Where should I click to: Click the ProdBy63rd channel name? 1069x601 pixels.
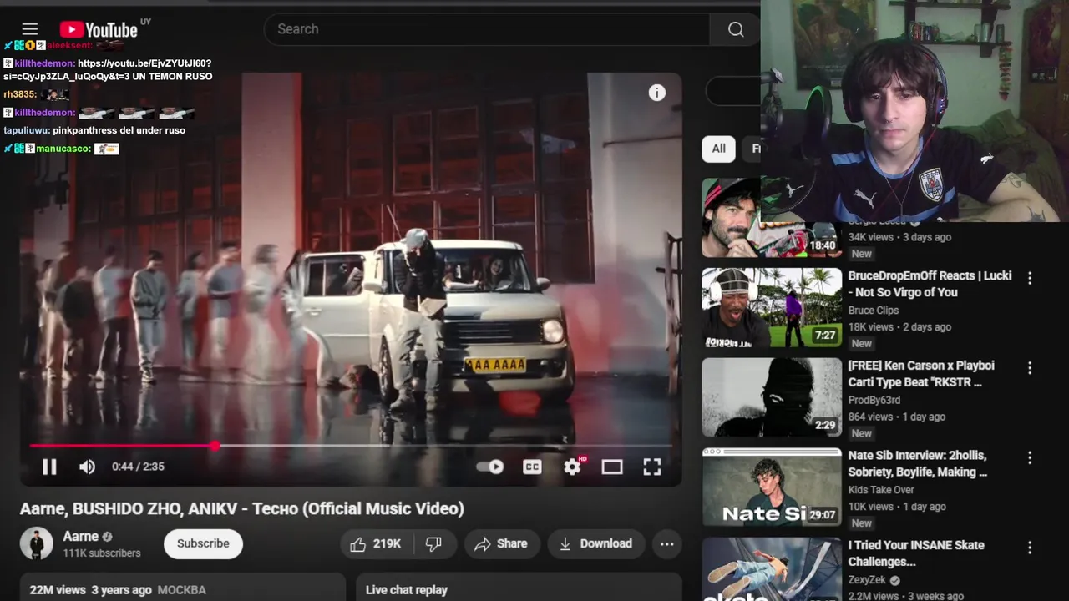coord(874,400)
